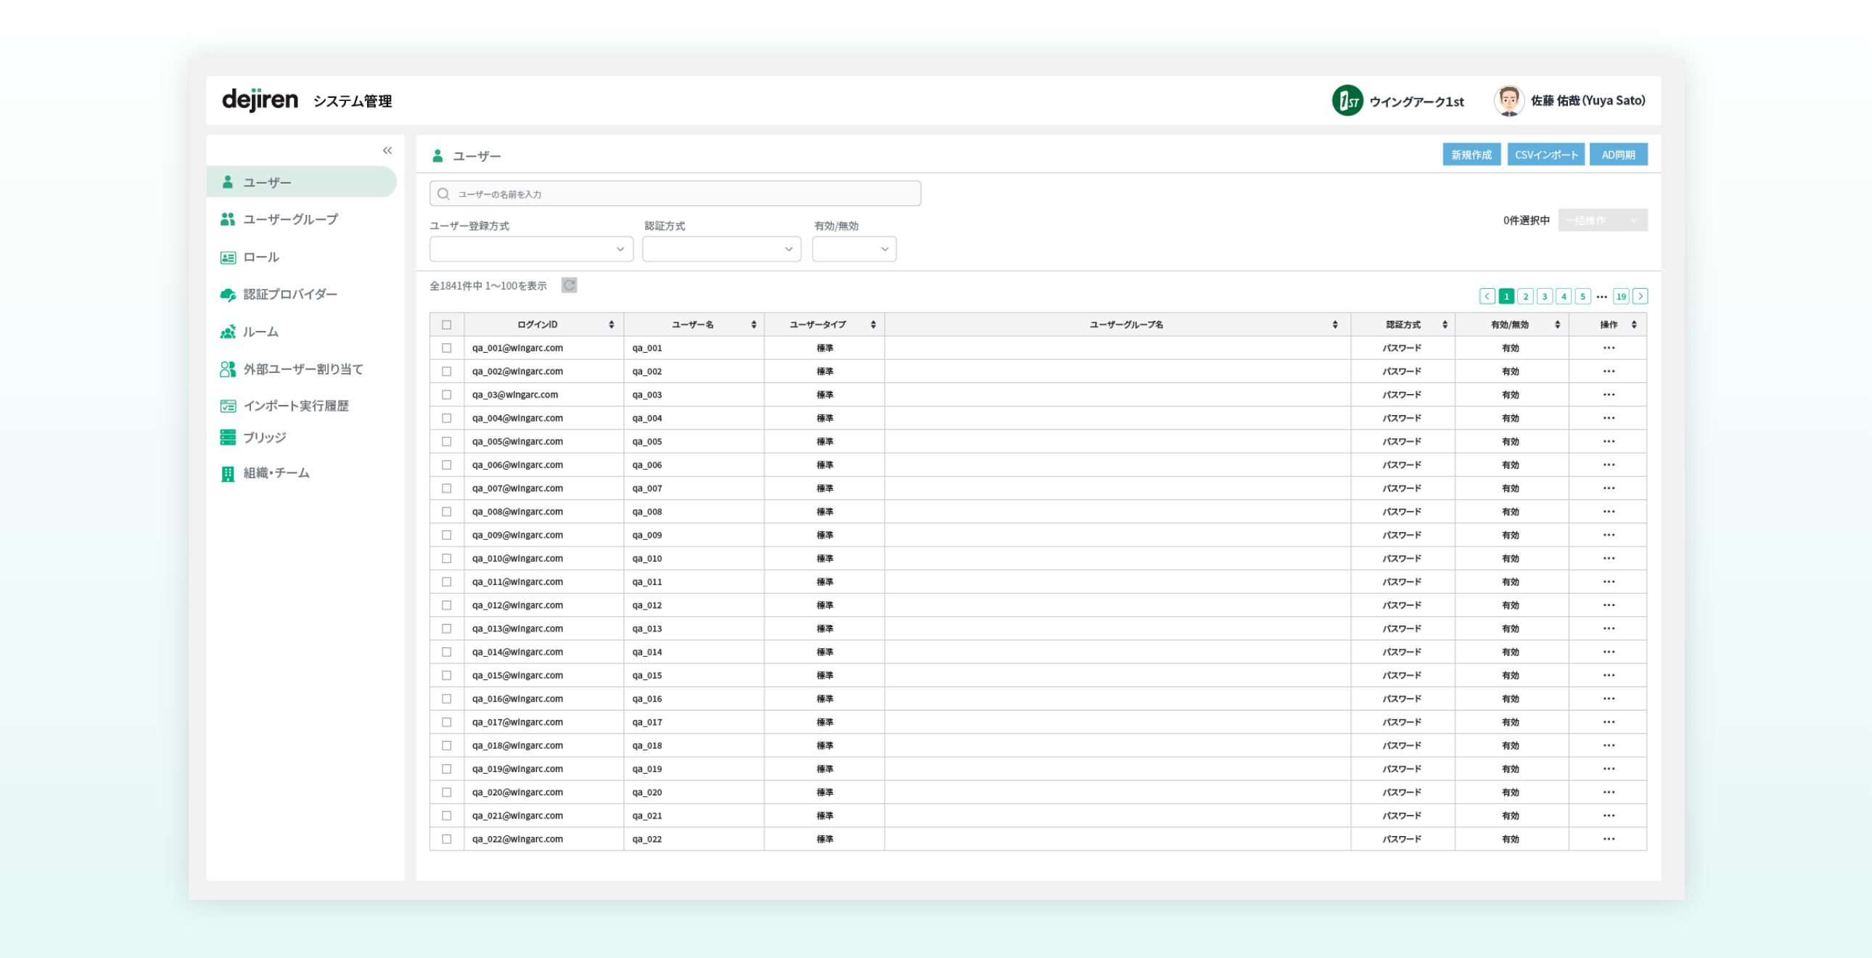Sort by ユーザーグループ名 column arrows
Viewport: 1872px width, 958px height.
pyautogui.click(x=1335, y=325)
